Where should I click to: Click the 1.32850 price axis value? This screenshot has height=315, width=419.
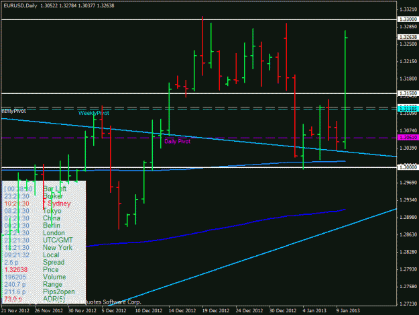(x=408, y=27)
